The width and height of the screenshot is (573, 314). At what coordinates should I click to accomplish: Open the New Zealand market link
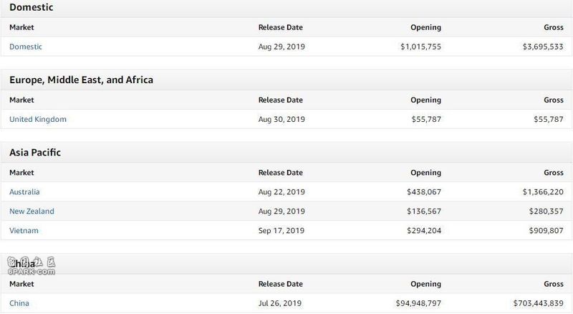coord(32,211)
